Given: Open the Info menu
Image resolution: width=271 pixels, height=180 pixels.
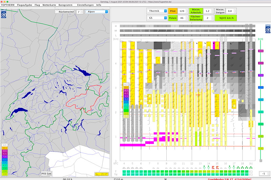Looking at the screenshot, I should click(x=99, y=5).
